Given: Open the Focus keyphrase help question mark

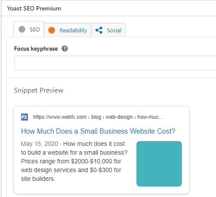Looking at the screenshot, I should (65, 48).
